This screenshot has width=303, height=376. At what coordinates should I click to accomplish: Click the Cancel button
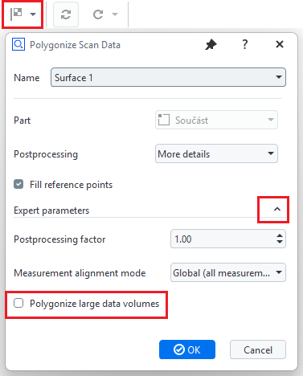click(x=258, y=349)
